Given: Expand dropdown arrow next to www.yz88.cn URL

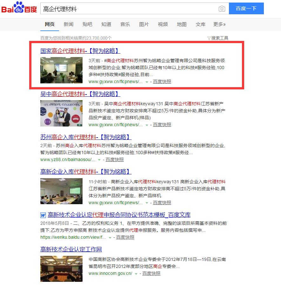Looking at the screenshot, I should 99,160.
